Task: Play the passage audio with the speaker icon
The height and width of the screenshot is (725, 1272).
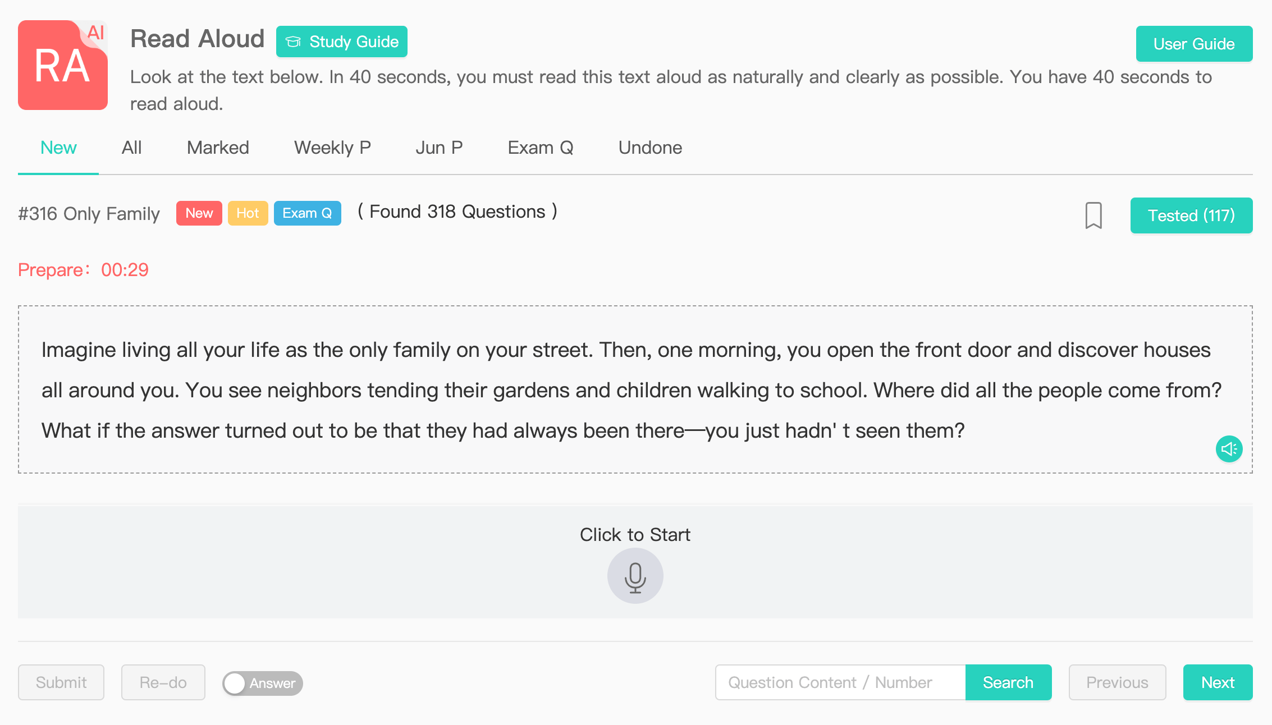Action: [x=1229, y=449]
